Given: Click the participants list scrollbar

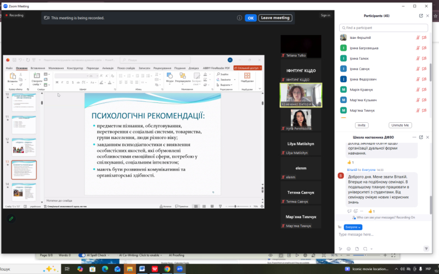Looking at the screenshot, I should tap(431, 72).
